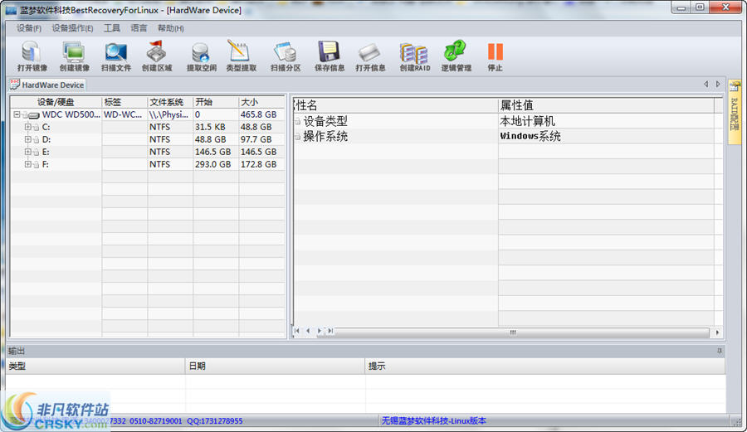747x432 pixels.
Task: Open the 设备(F) menu
Action: tap(28, 28)
